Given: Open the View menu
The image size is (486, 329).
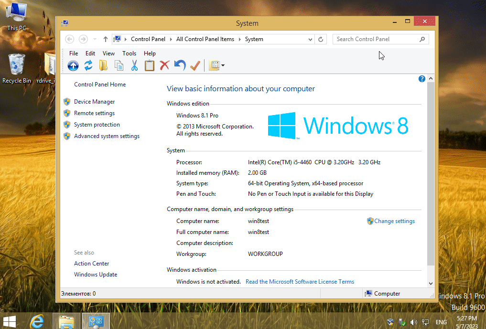Looking at the screenshot, I should pos(108,53).
